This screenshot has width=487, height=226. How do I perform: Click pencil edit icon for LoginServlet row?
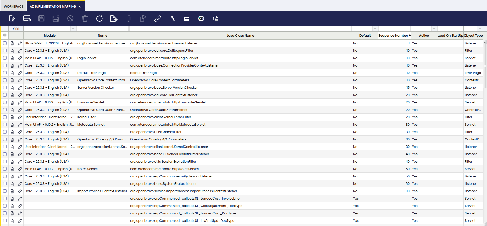point(20,58)
